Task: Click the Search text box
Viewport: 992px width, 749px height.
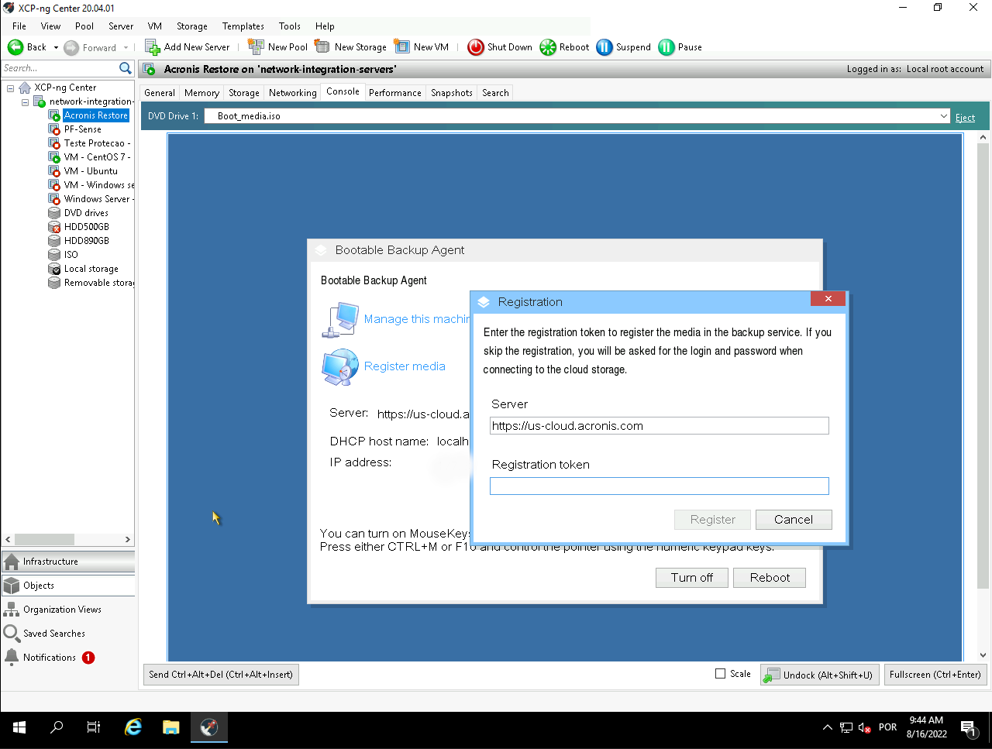Action: 60,68
